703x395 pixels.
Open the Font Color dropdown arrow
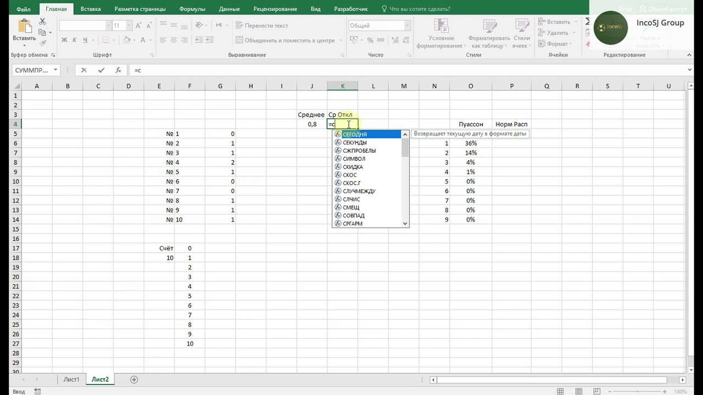[150, 40]
